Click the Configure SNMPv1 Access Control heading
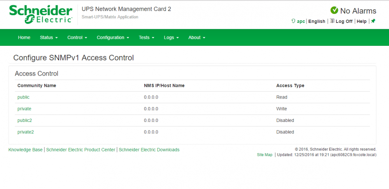This screenshot has width=389, height=189. 74,58
